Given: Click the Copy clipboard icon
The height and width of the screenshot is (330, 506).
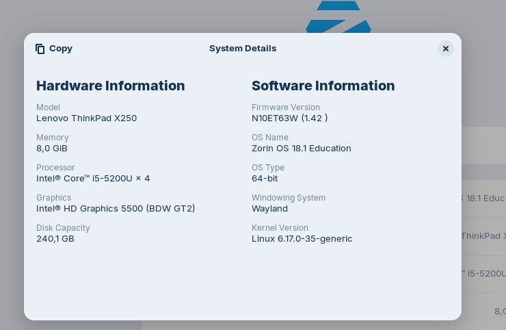Looking at the screenshot, I should [x=40, y=49].
